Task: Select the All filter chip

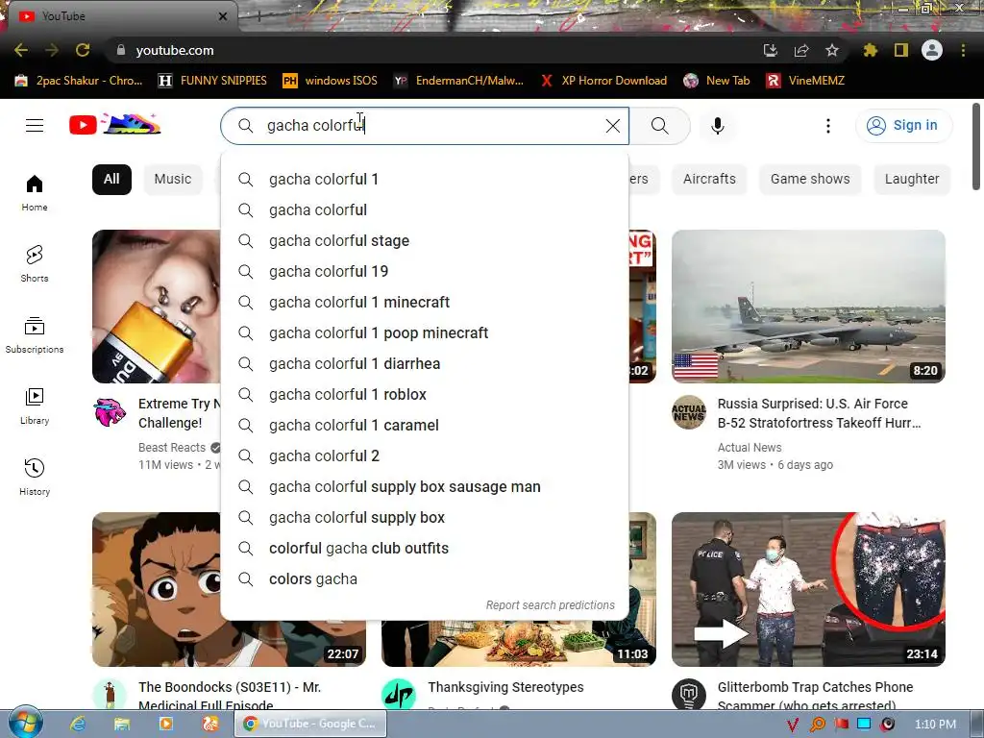Action: point(111,180)
